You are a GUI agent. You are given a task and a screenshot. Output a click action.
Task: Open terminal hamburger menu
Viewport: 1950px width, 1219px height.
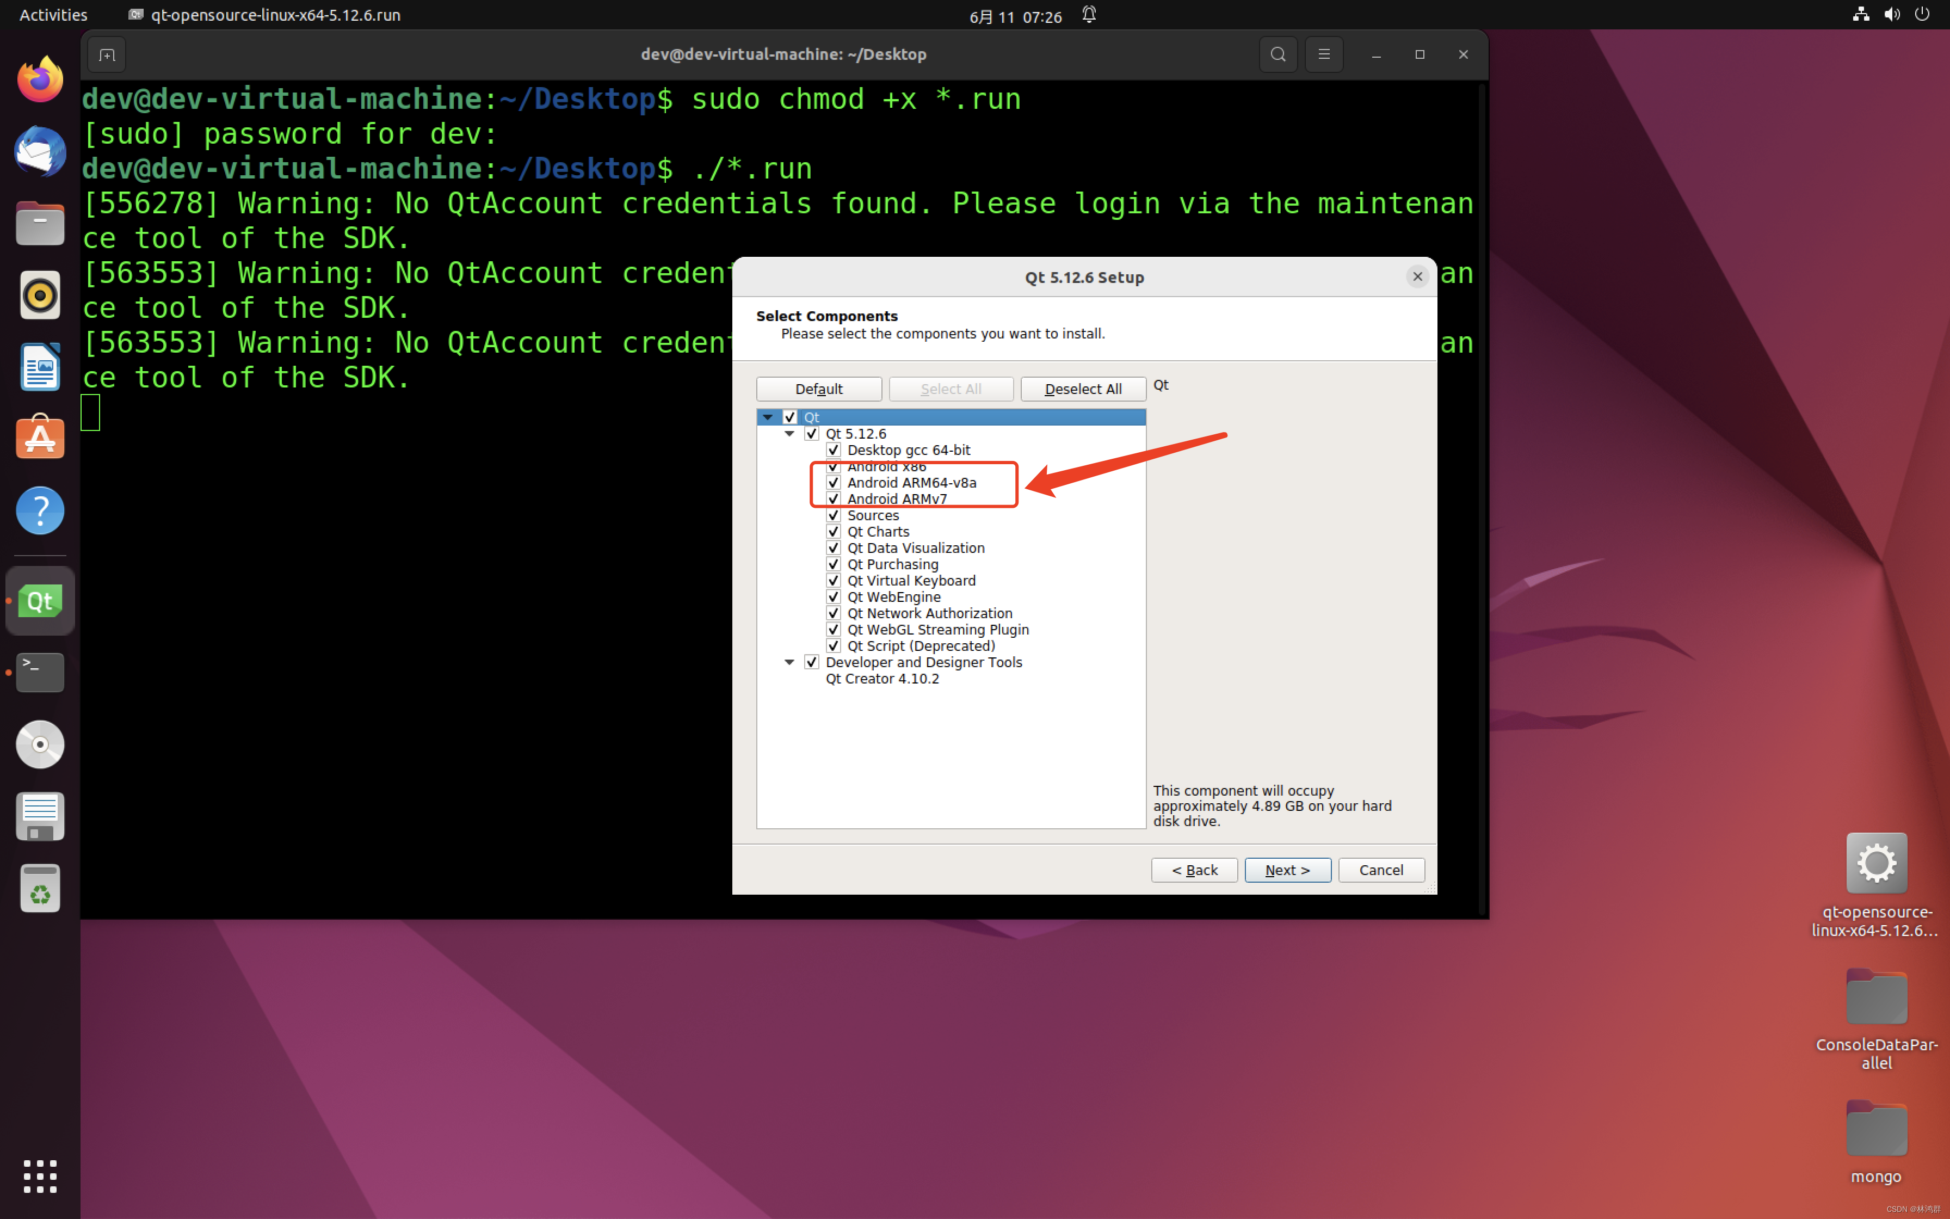point(1323,55)
